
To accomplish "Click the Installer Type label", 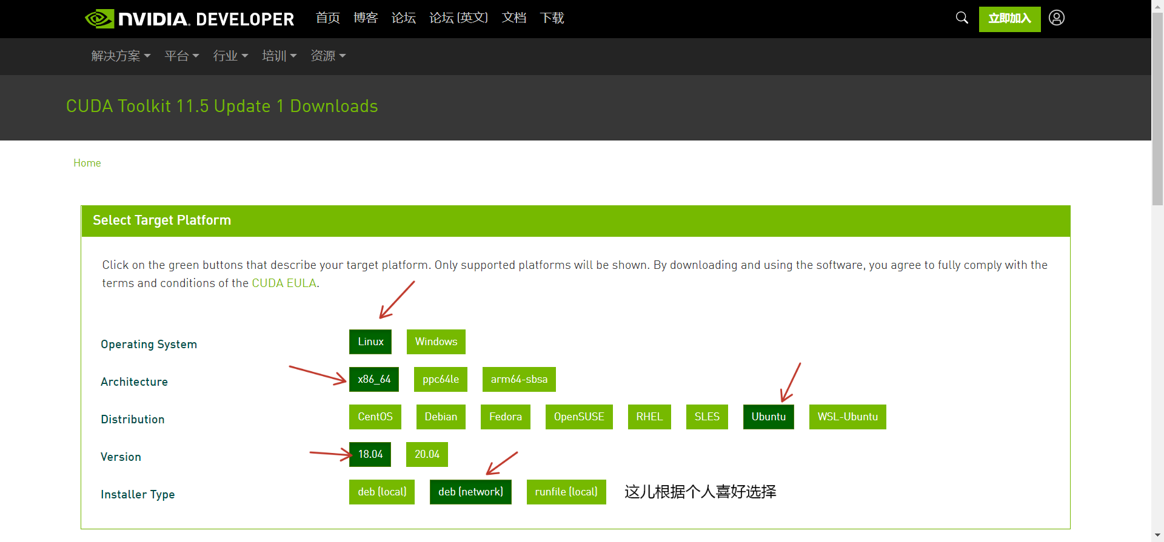I will (x=138, y=494).
